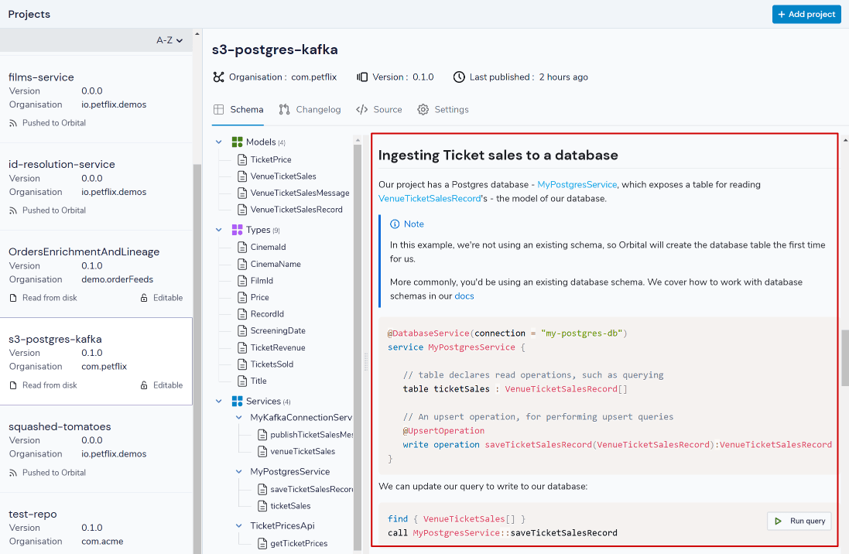Click the Add project button
Viewport: 849px width, 554px height.
[806, 14]
